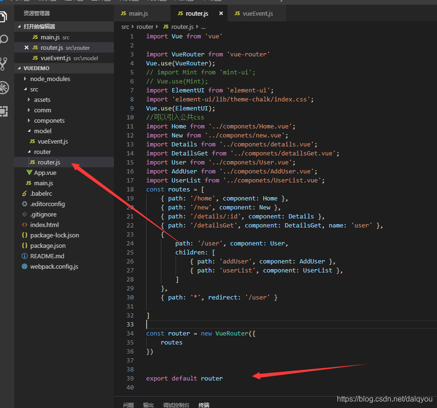Viewport: 437px width, 408px height.
Task: Click 'export default router' code line
Action: 184,378
